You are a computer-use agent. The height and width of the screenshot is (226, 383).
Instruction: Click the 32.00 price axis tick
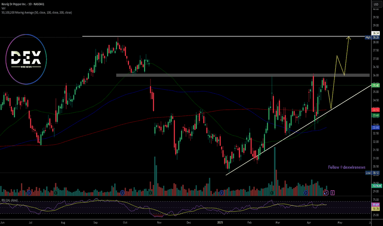(376, 142)
